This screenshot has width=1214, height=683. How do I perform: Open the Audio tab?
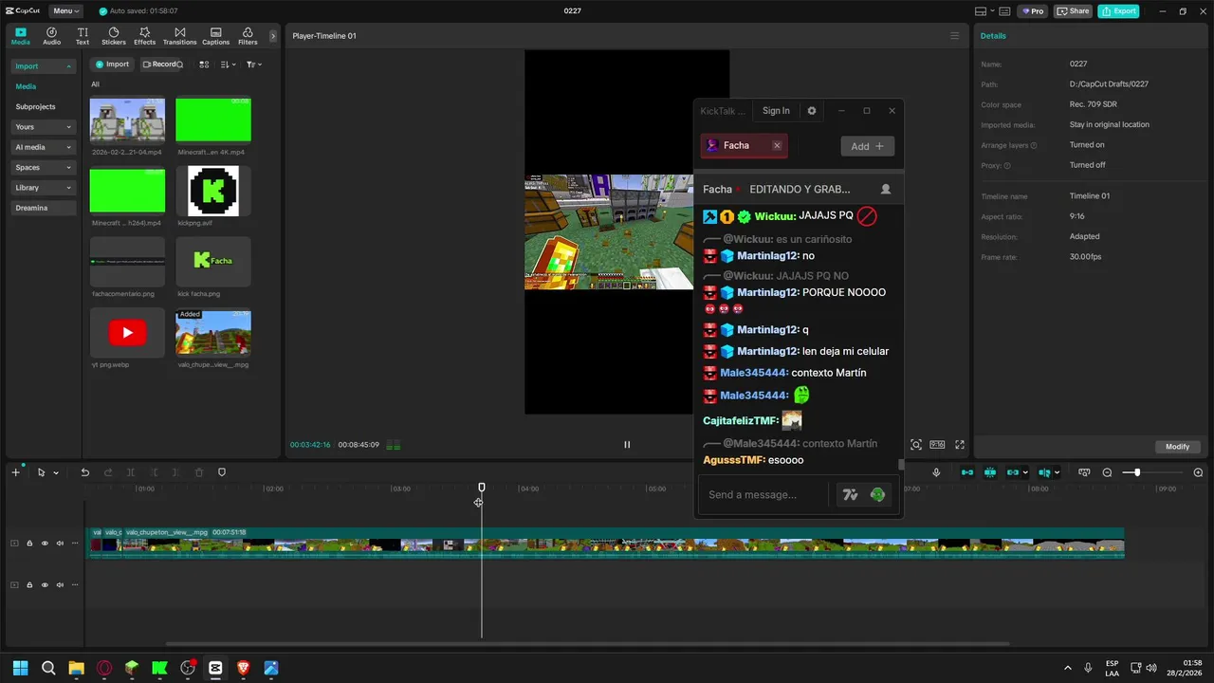click(x=51, y=36)
